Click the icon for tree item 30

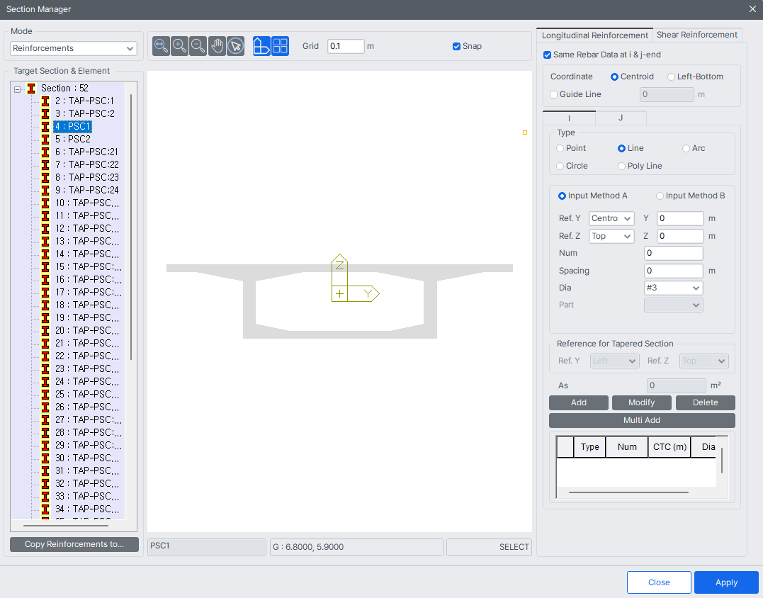(x=45, y=458)
